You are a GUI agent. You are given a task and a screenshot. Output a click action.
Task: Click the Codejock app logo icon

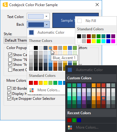[x=5, y=5]
